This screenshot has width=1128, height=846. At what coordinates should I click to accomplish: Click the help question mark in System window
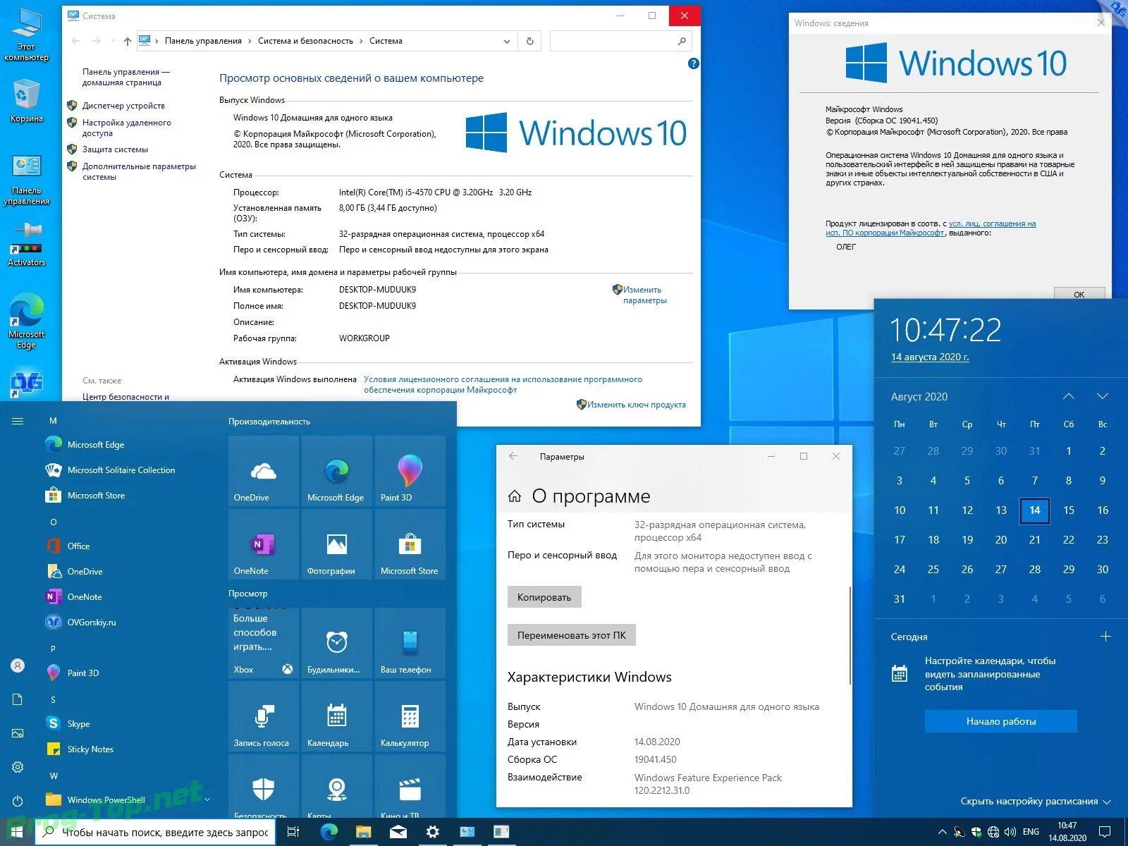tap(693, 63)
